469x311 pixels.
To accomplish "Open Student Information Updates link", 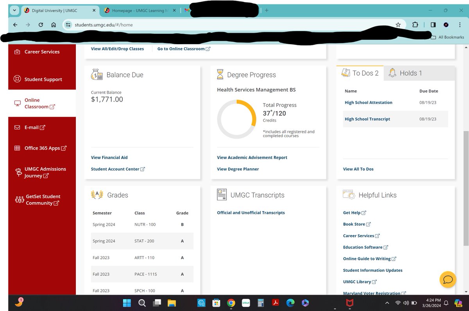I will point(373,270).
